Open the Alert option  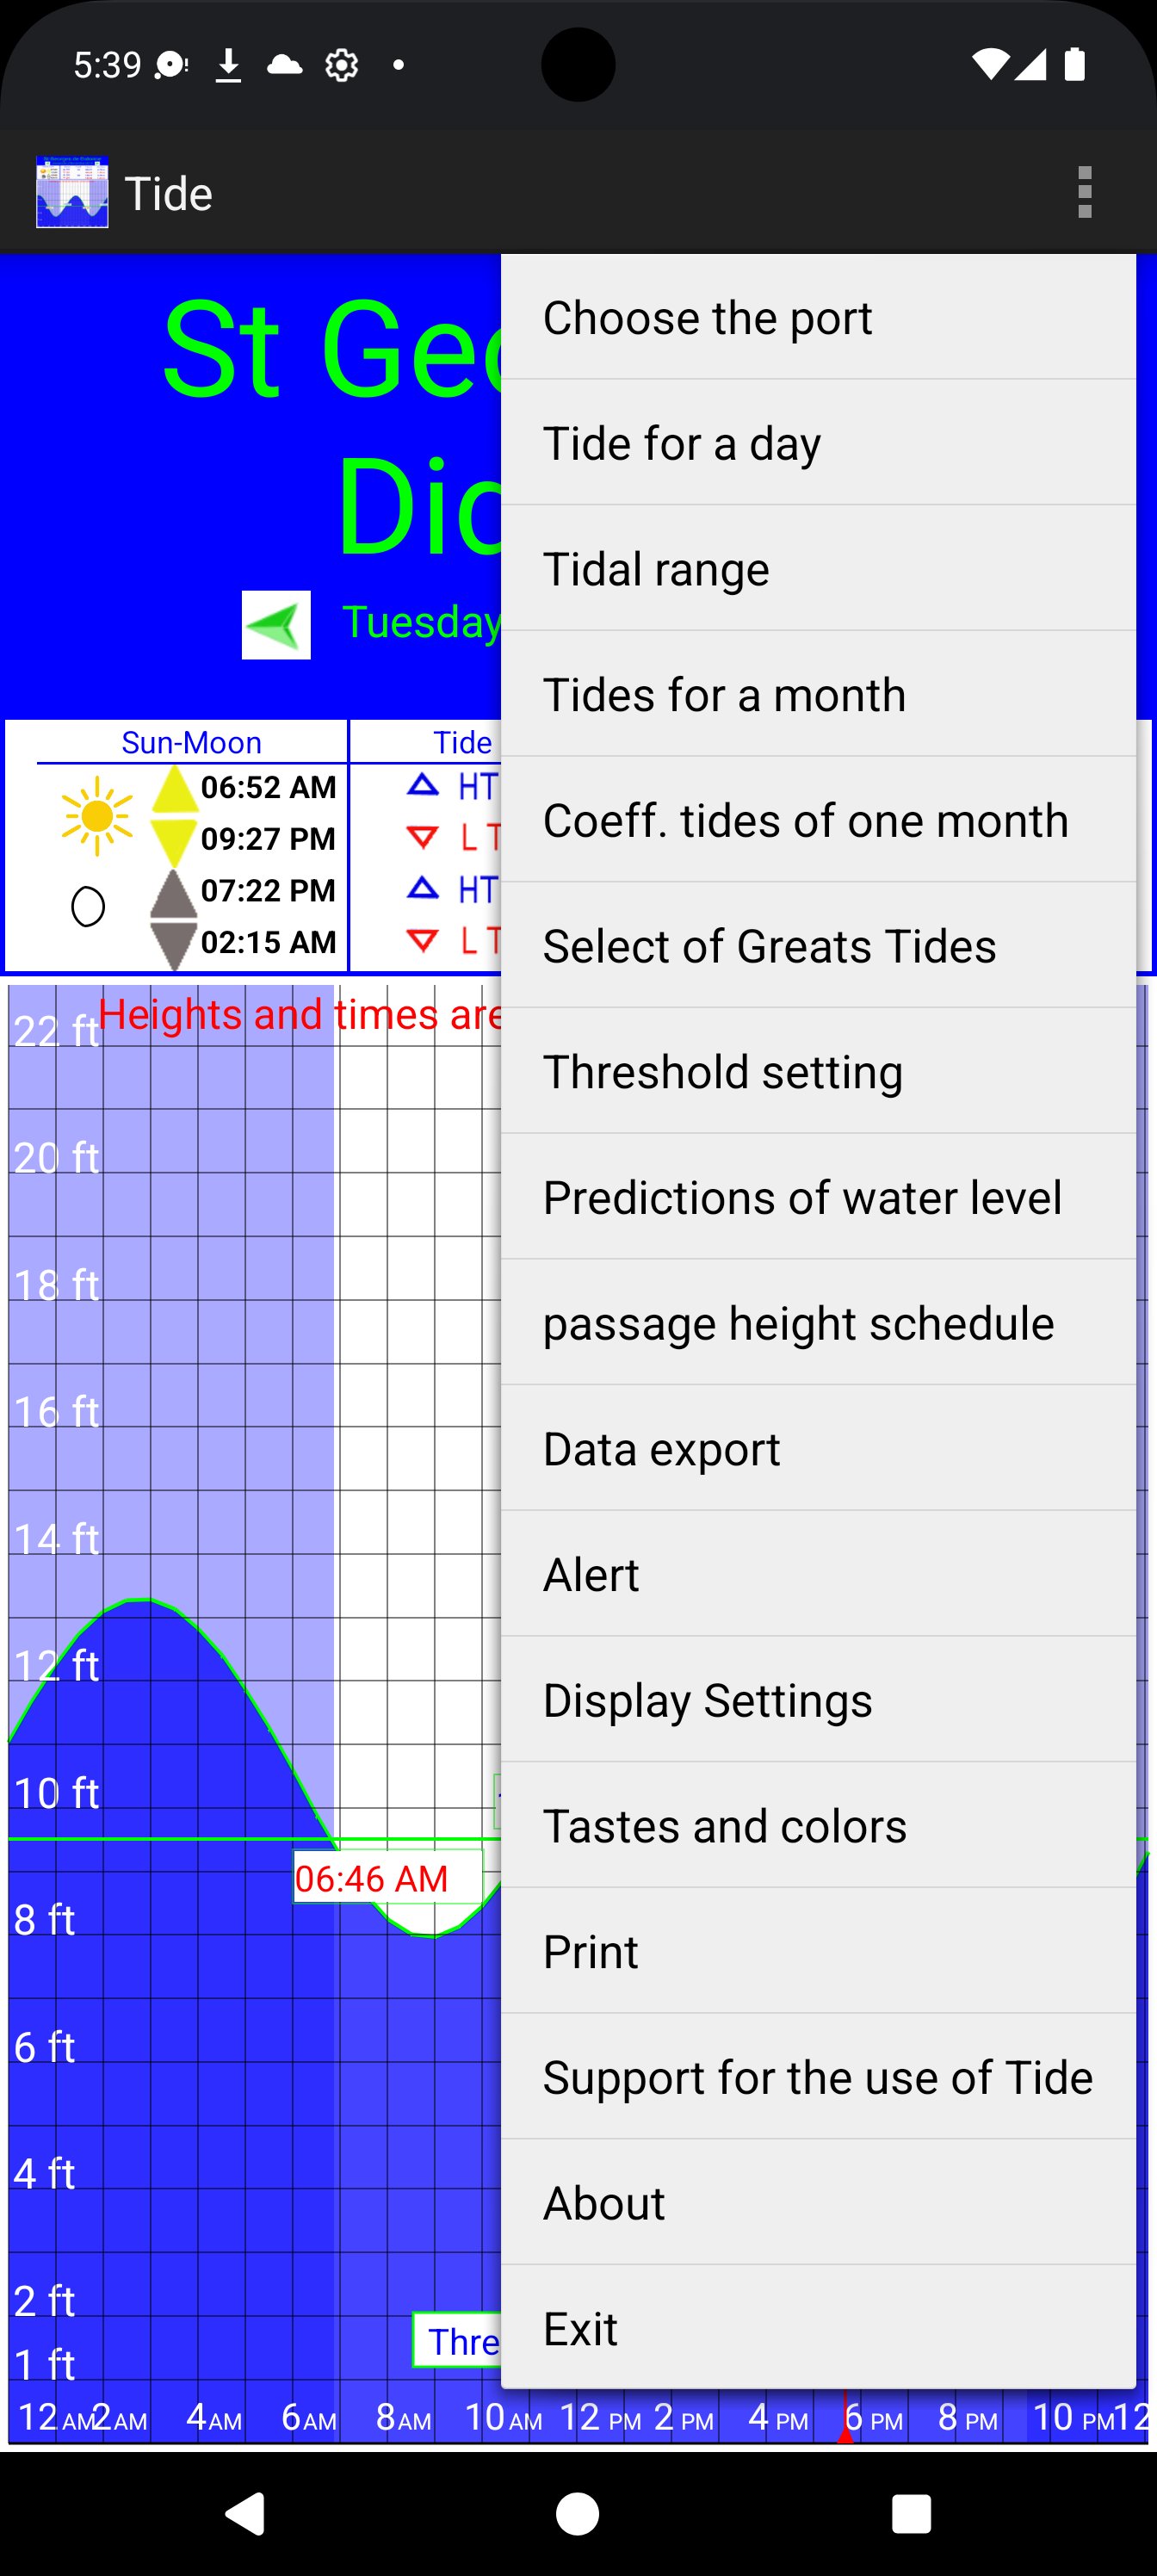(x=818, y=1574)
